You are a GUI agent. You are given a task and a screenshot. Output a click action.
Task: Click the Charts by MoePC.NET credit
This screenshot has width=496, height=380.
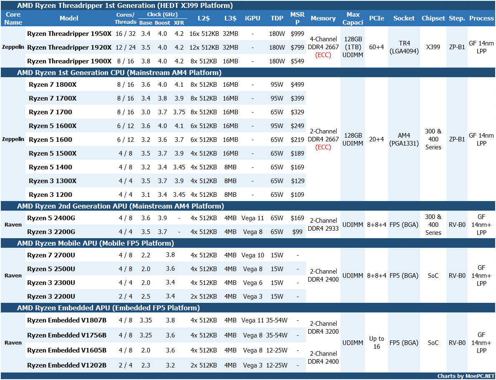click(466, 376)
